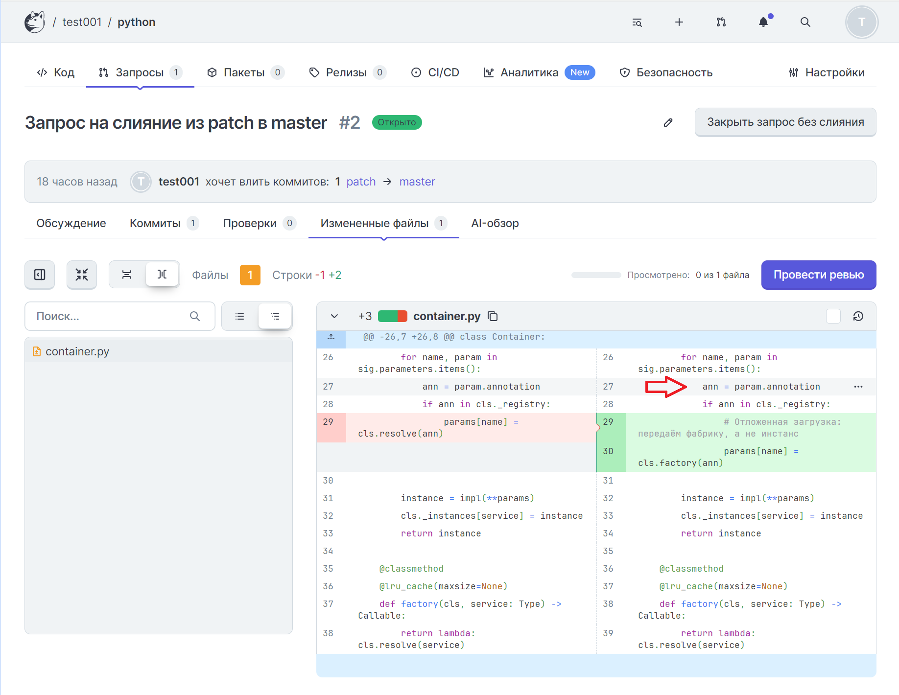899x695 pixels.
Task: Click the magnifier search icon in header
Action: coord(805,22)
